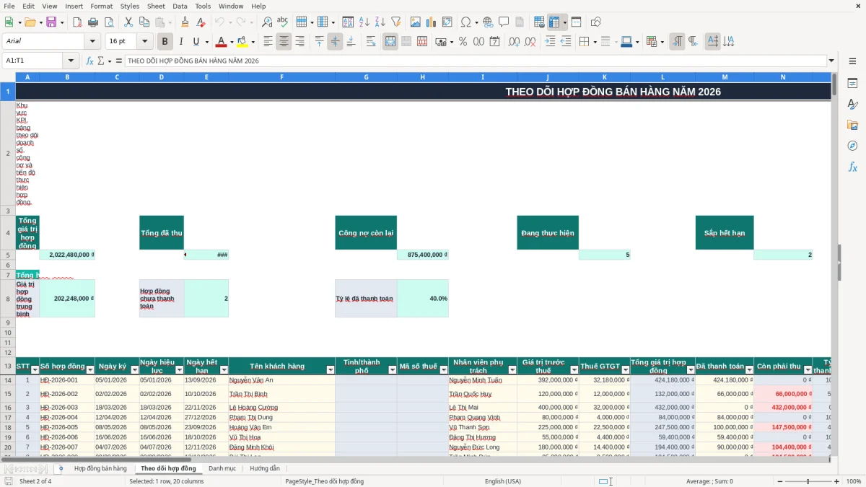The height and width of the screenshot is (487, 866).
Task: Cut the selection with the scissors icon
Action: click(128, 22)
